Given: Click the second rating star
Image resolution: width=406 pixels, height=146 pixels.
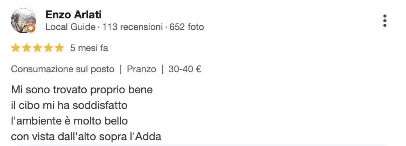Looking at the screenshot, I should click(x=27, y=48).
